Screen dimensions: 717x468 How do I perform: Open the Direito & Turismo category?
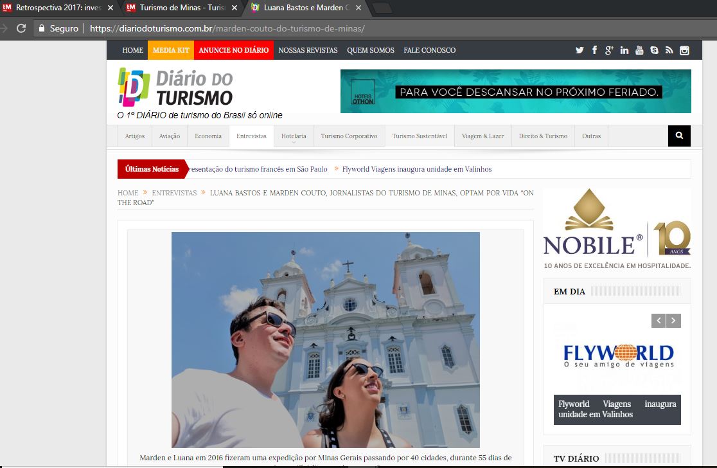(543, 136)
